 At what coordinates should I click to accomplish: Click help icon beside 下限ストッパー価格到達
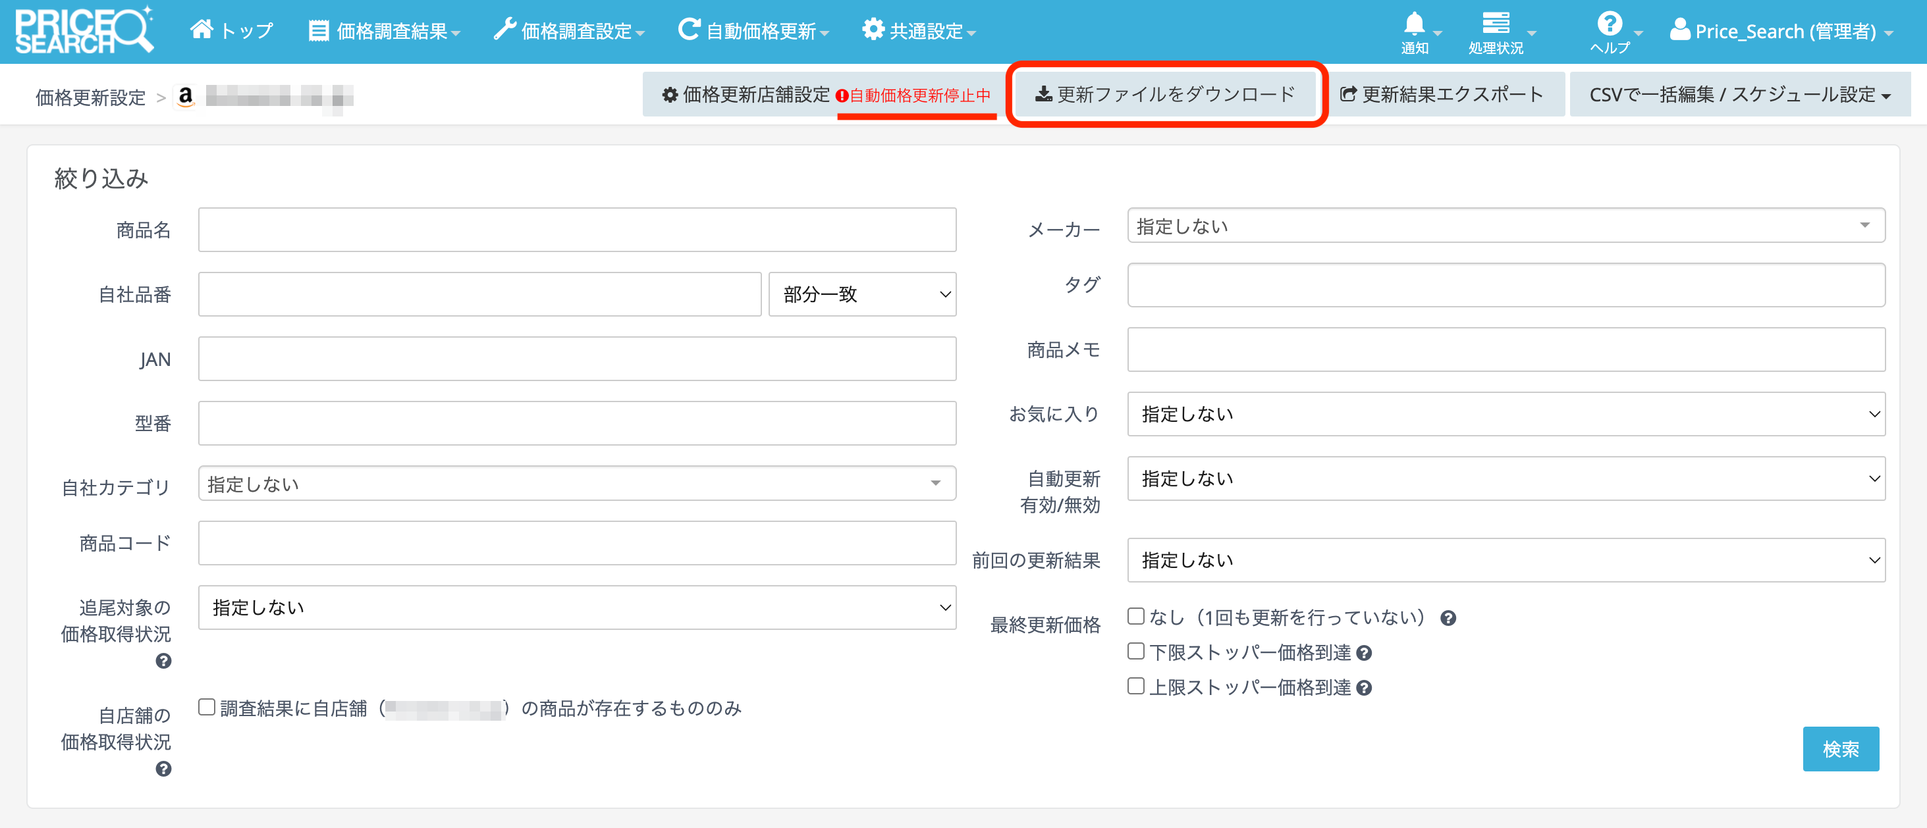pos(1364,653)
